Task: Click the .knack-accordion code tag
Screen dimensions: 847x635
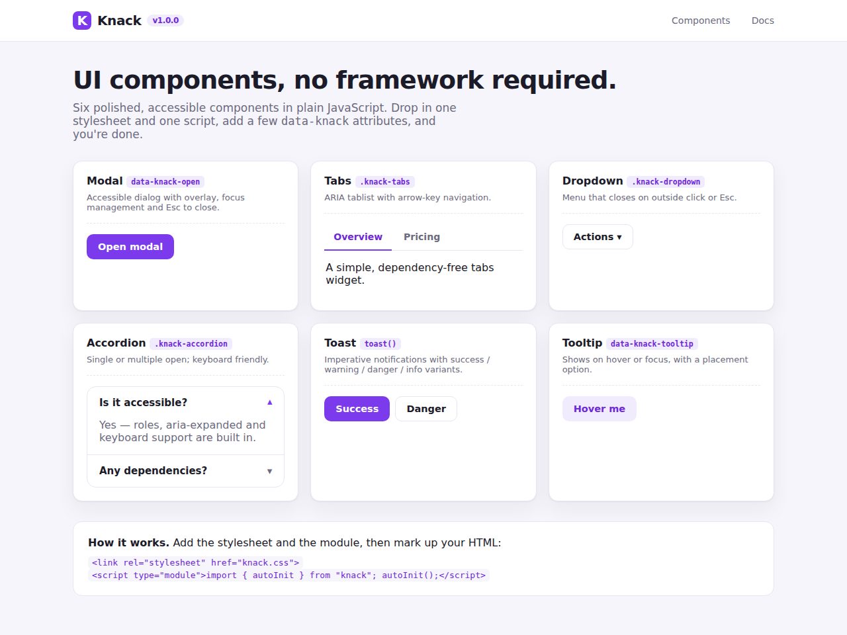Action: point(191,344)
